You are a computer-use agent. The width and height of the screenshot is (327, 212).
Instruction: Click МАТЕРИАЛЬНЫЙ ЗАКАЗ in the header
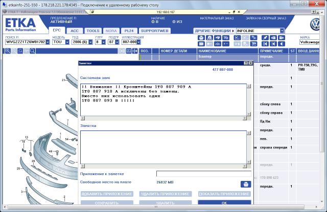[217, 18]
